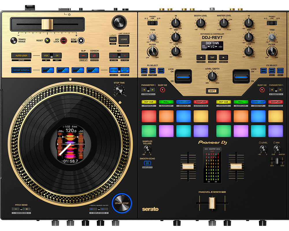
Task: Hit the blue-ringed Start/Stop button
Action: click(122, 203)
